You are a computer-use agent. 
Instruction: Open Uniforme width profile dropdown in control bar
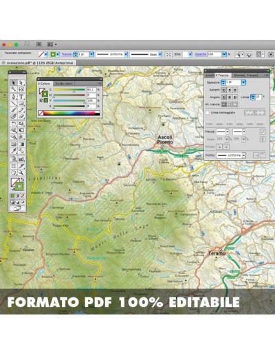(x=126, y=54)
